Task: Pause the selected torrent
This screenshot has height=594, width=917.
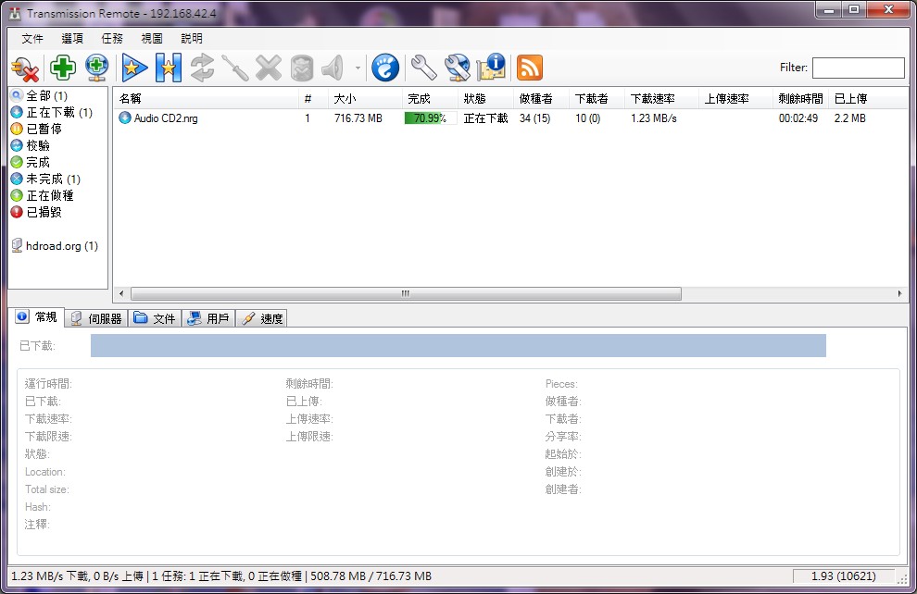Action: coord(169,68)
